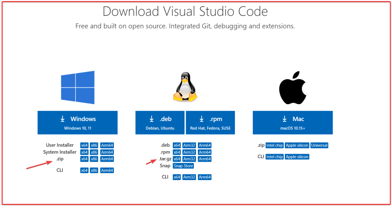The image size is (392, 210).
Task: Click the Apple logo icon
Action: (293, 88)
